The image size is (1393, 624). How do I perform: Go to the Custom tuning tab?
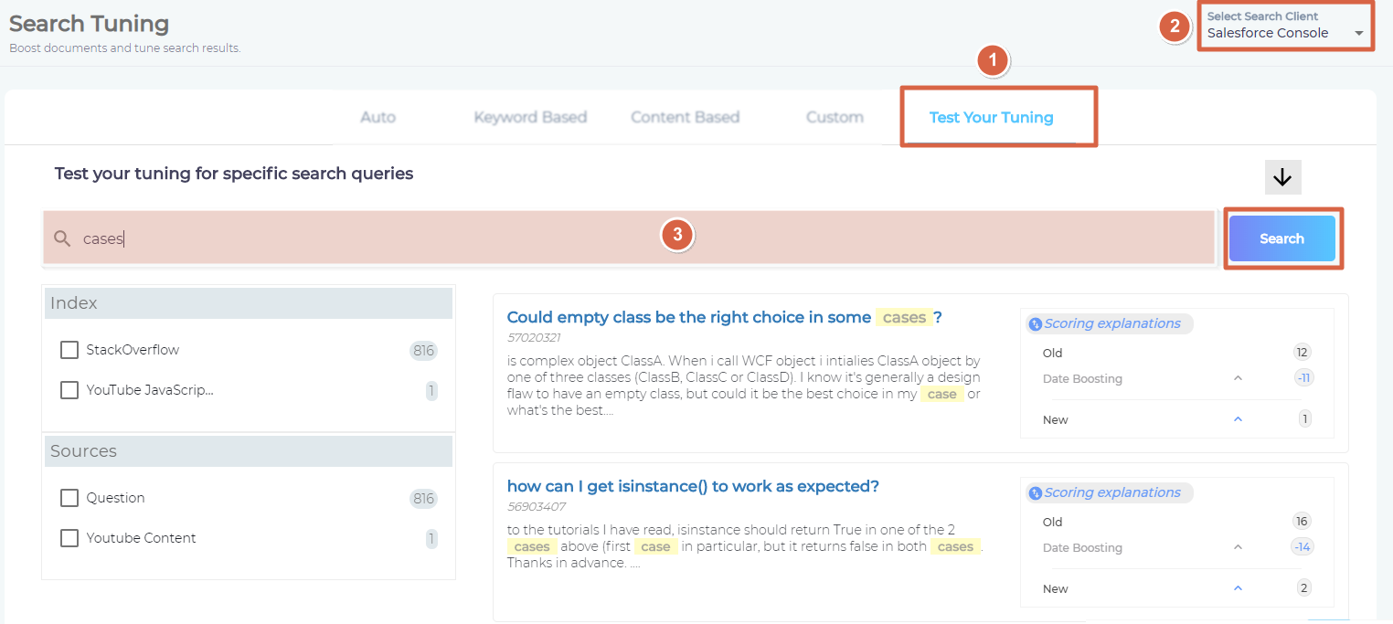(835, 117)
